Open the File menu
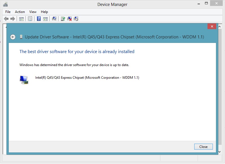This screenshot has width=225, height=164. tap(8, 12)
